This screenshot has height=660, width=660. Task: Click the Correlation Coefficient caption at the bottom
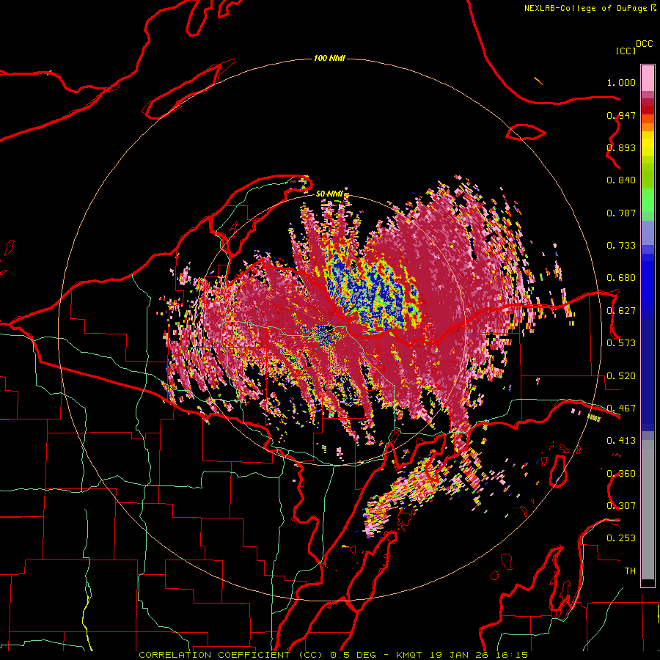[333, 655]
